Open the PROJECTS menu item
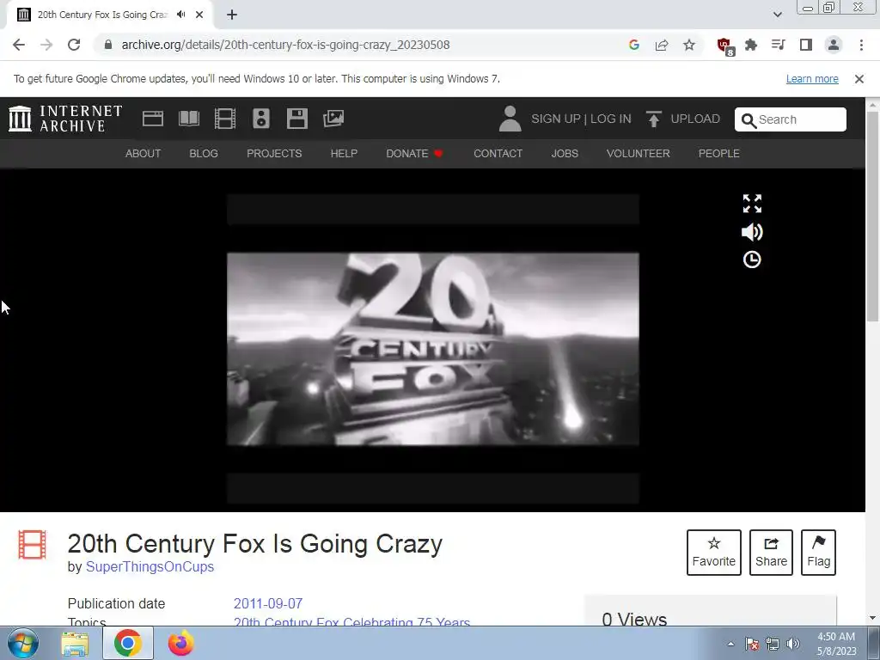 coord(274,153)
